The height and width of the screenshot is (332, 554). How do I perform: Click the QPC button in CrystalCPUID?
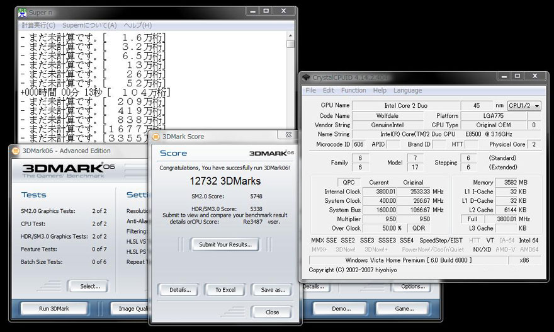click(348, 183)
